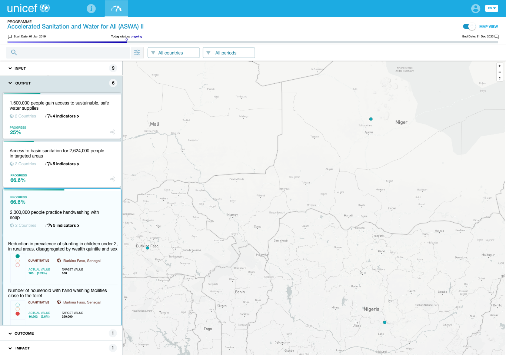The height and width of the screenshot is (355, 506).
Task: Click the water supplies card progress bar
Action: 62,93
